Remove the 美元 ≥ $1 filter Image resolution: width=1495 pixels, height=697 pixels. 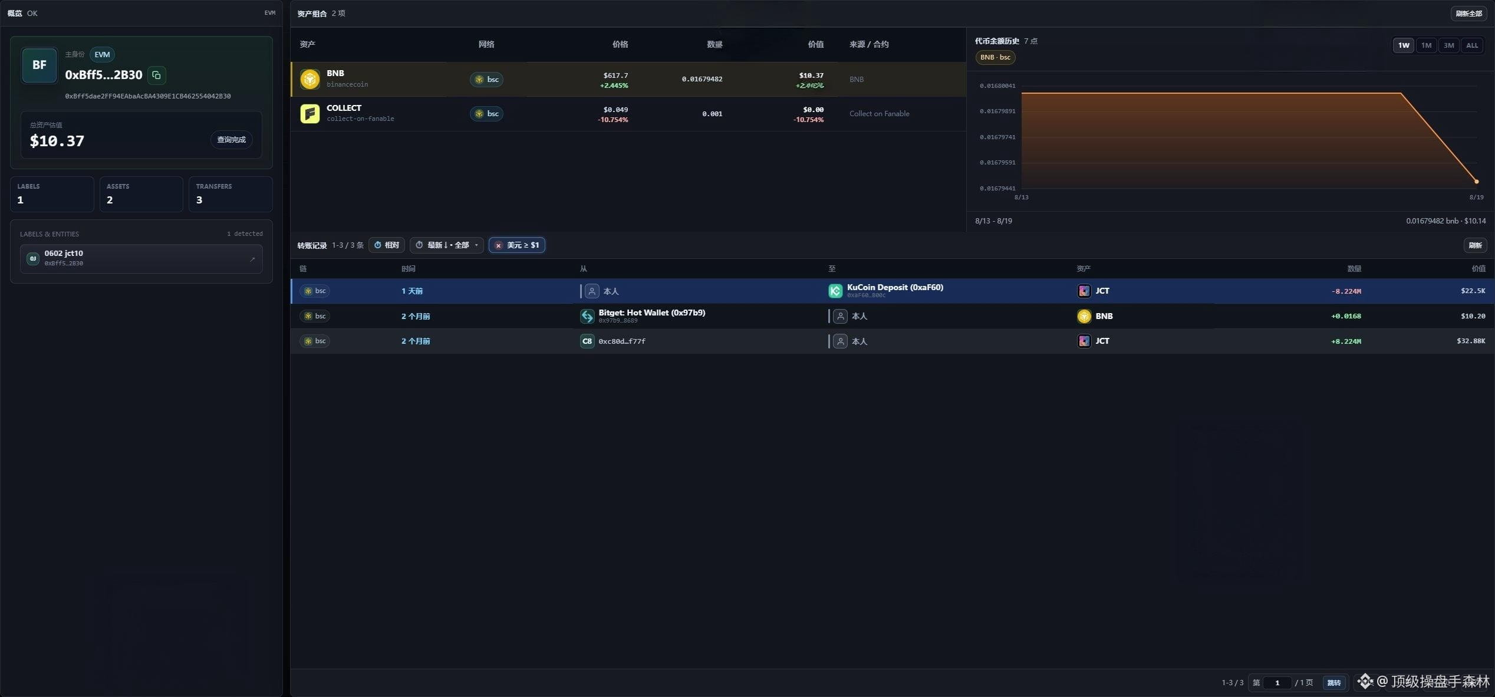[499, 245]
